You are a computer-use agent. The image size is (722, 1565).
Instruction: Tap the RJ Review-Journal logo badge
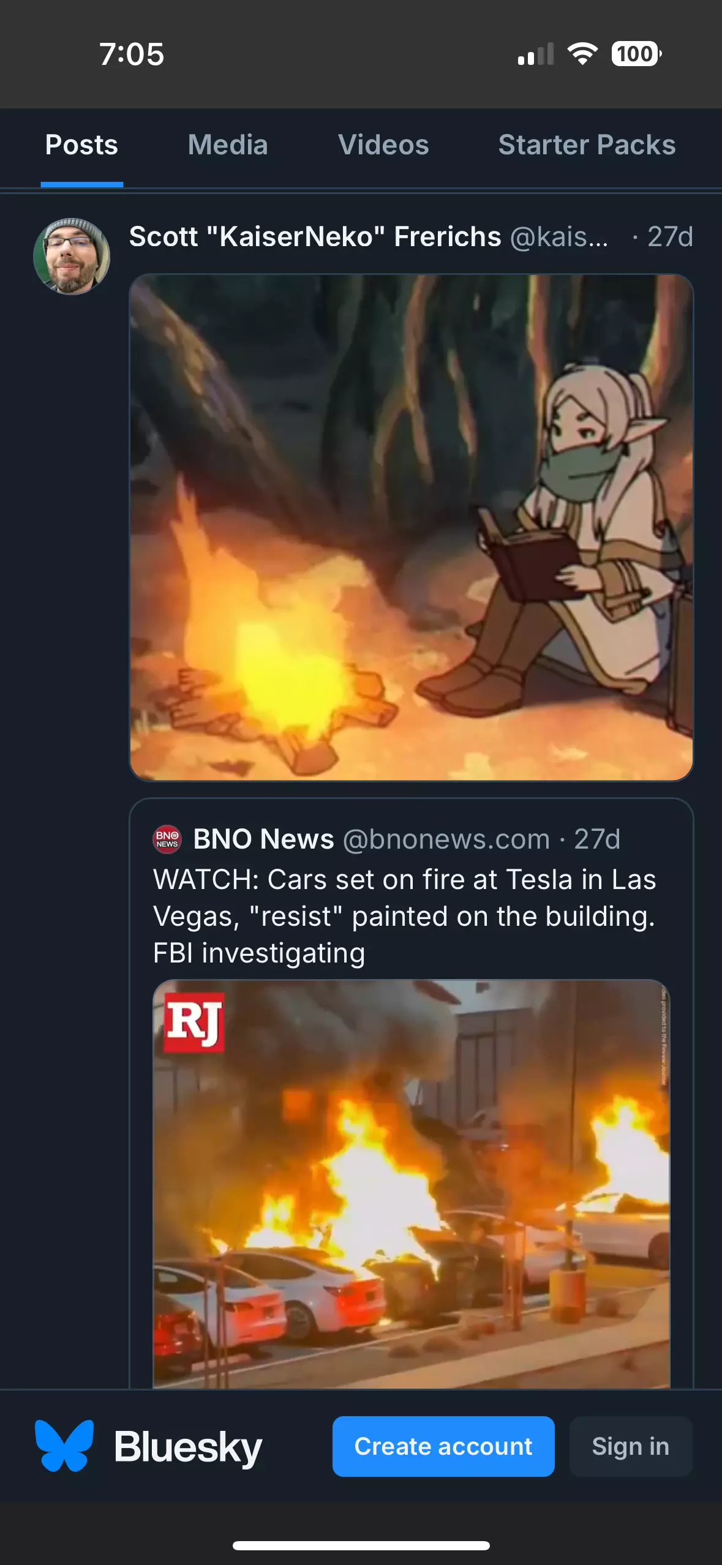tap(194, 1023)
